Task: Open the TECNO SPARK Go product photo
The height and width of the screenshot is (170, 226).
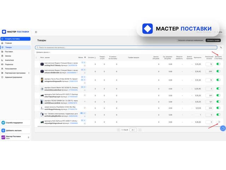Action: coord(42,102)
